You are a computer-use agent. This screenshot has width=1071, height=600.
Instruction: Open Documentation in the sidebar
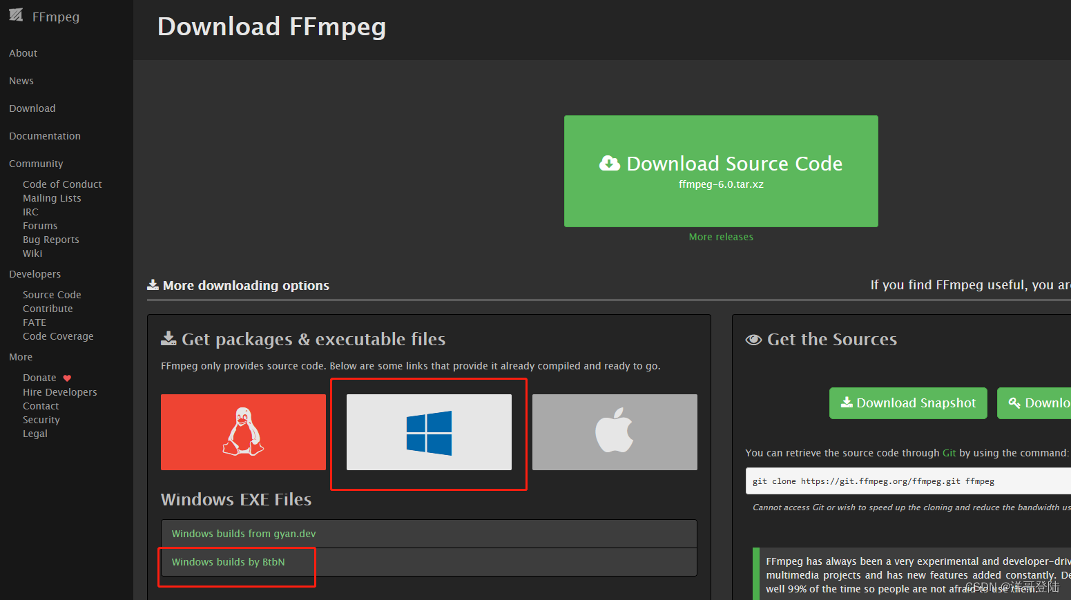pos(45,136)
